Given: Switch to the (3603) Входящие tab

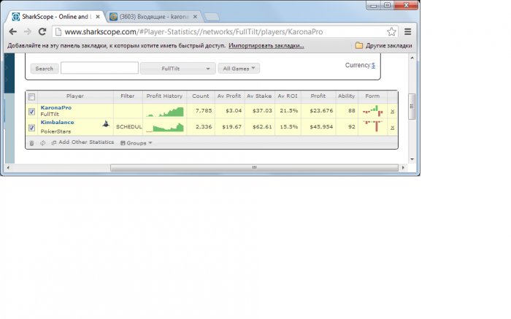Looking at the screenshot, I should 154,17.
